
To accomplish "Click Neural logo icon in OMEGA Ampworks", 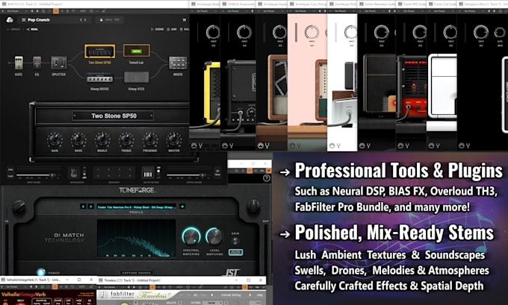I will tap(225, 146).
